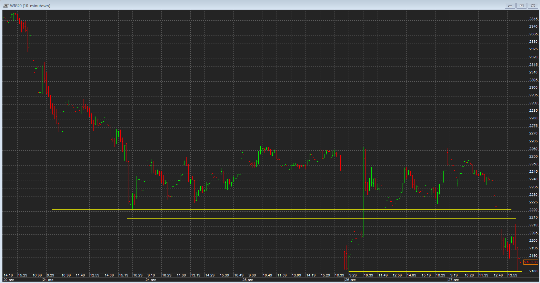Viewport: 540px width, 283px height.
Task: Click the 2300 price axis label
Action: pyautogui.click(x=533, y=88)
